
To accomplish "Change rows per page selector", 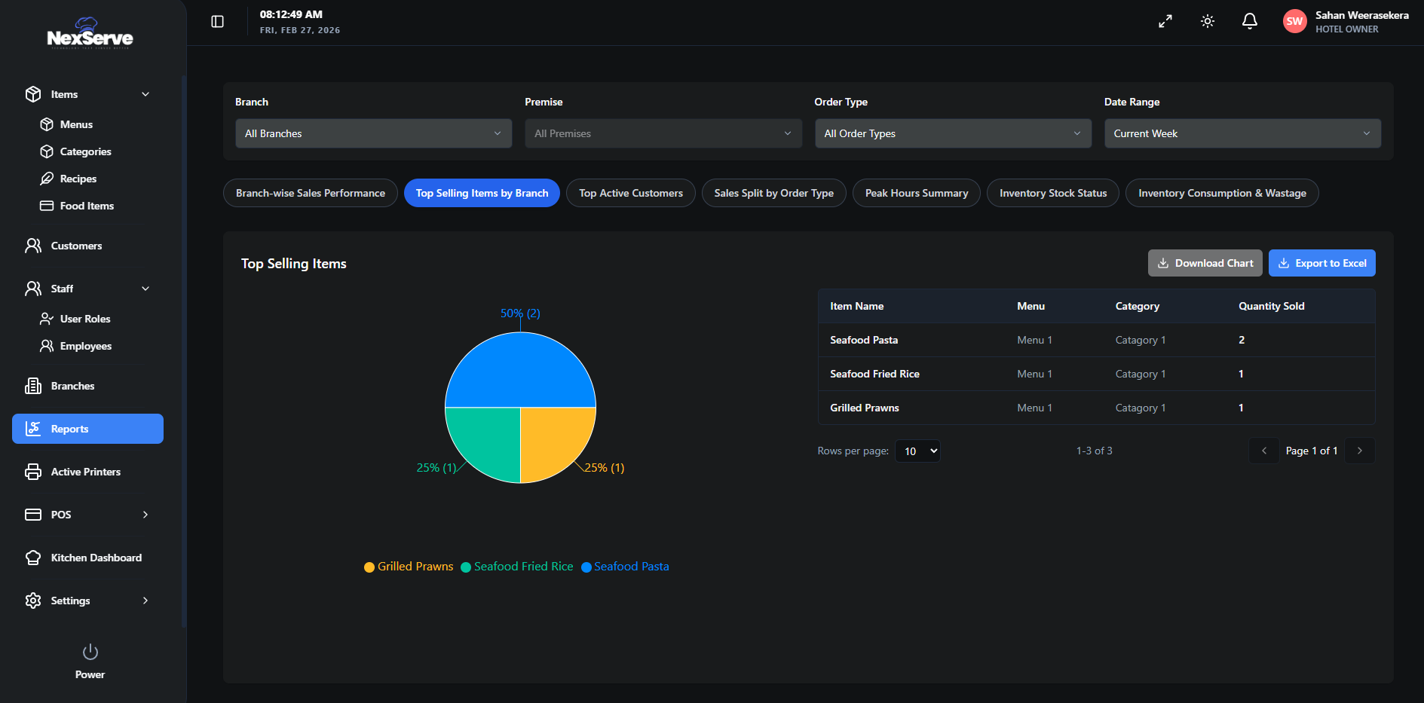I will pos(917,451).
